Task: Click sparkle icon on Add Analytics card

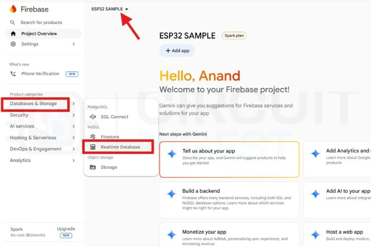Action: [x=316, y=154]
